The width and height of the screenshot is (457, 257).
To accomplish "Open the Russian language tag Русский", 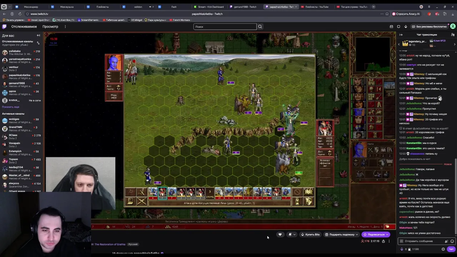I will pos(133,245).
